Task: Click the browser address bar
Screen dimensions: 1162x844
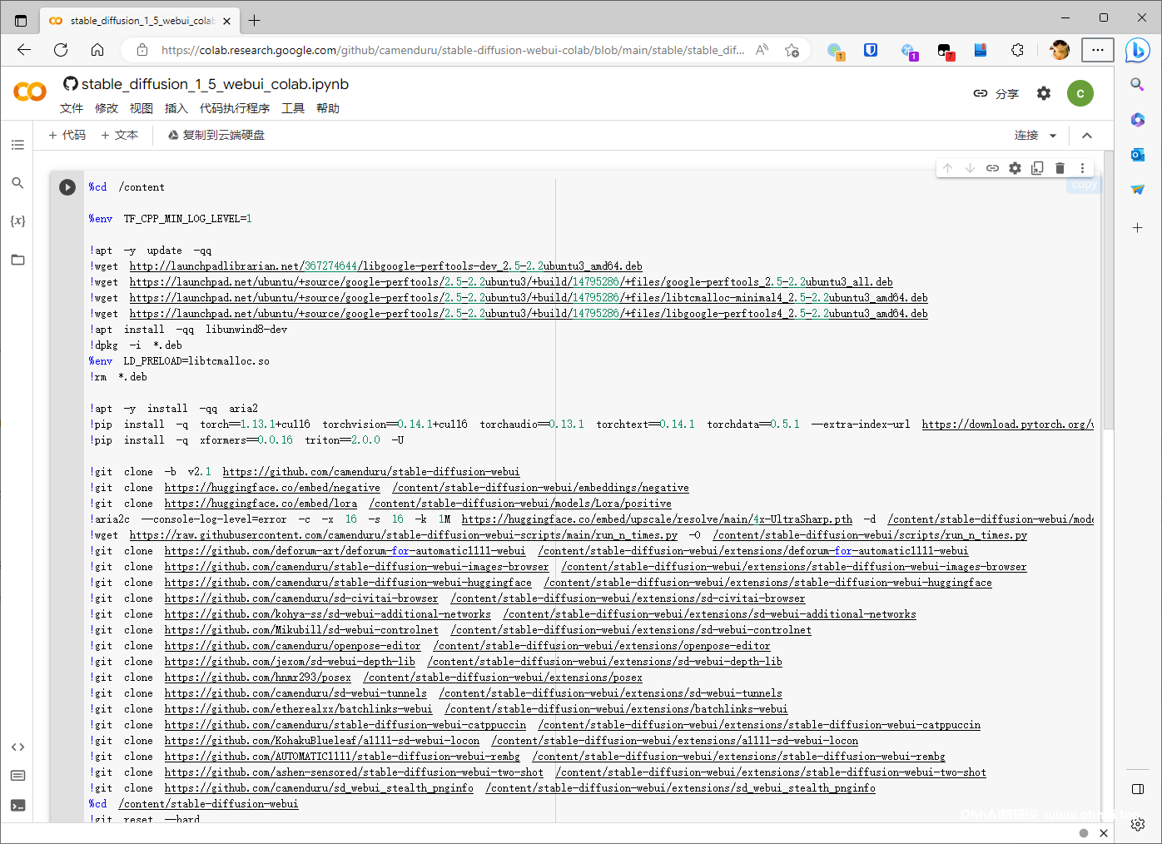Action: pyautogui.click(x=453, y=50)
